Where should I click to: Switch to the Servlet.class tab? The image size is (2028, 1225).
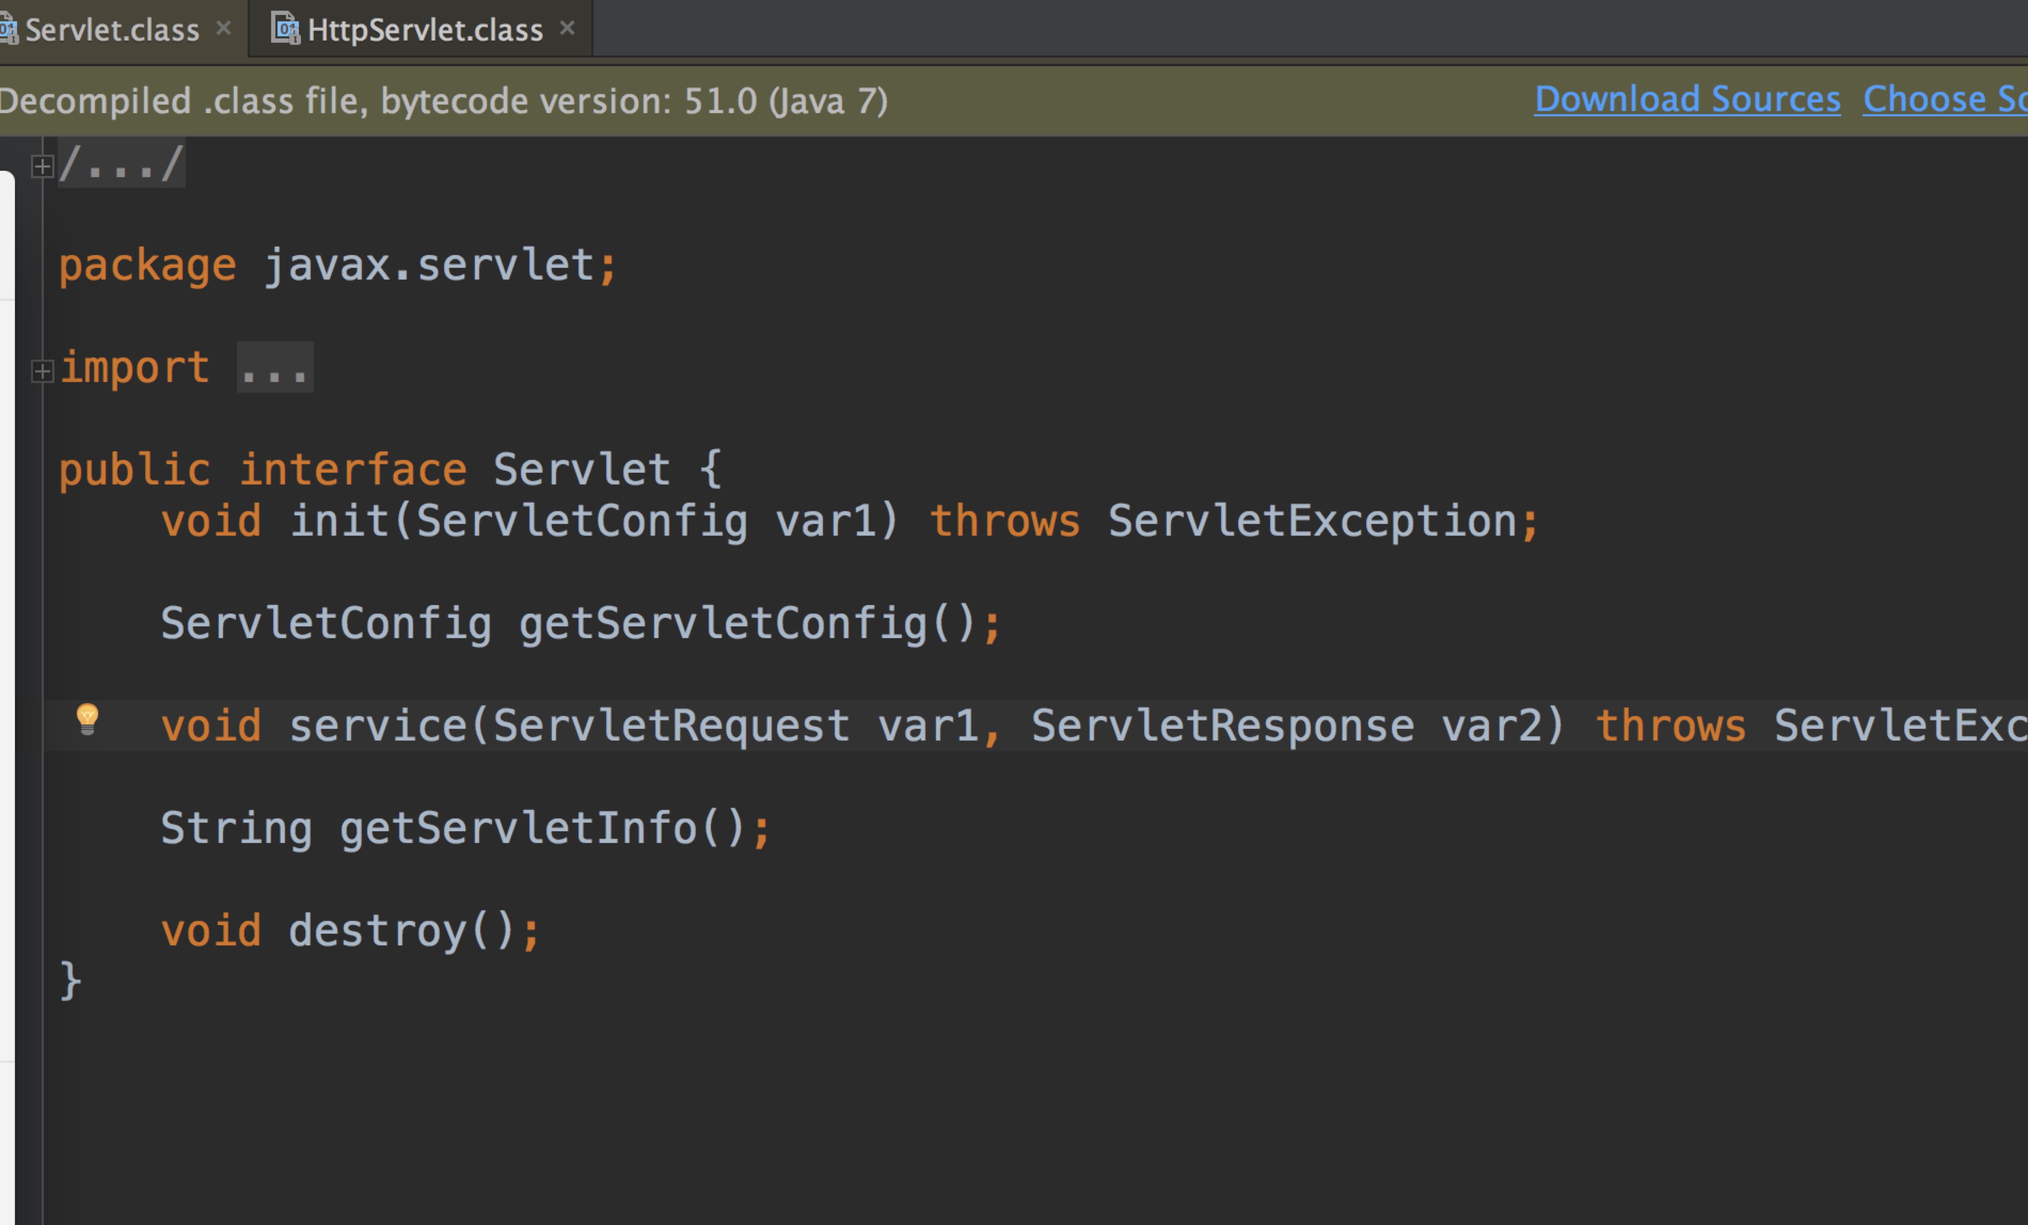pos(112,30)
